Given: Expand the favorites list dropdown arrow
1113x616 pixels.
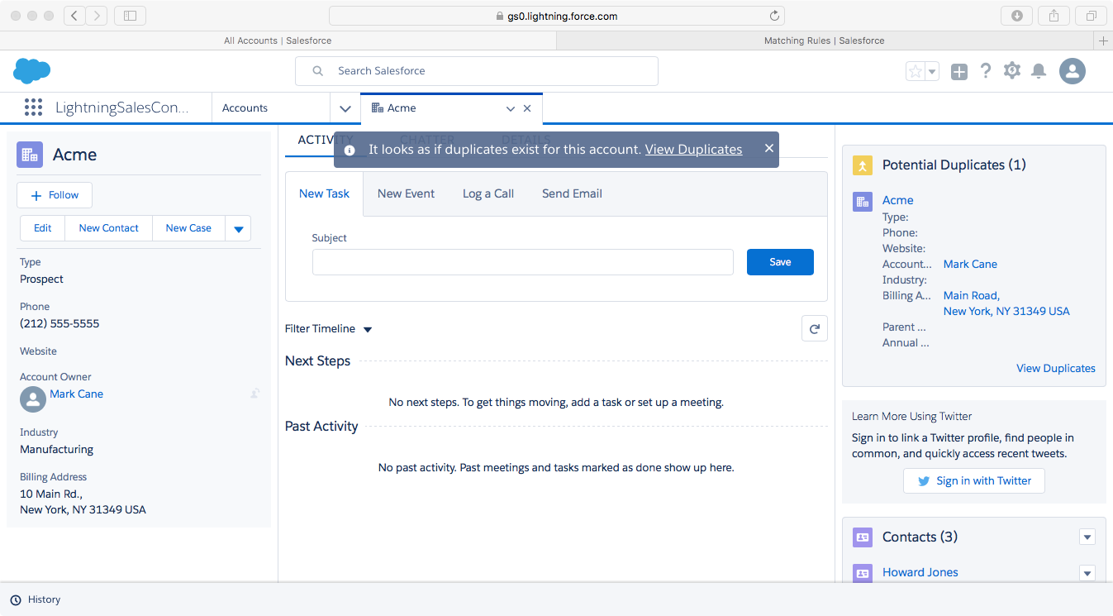Looking at the screenshot, I should pos(932,72).
